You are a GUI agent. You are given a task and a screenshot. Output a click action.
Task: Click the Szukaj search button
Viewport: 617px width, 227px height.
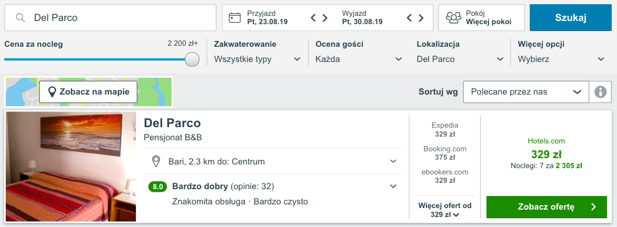[571, 18]
